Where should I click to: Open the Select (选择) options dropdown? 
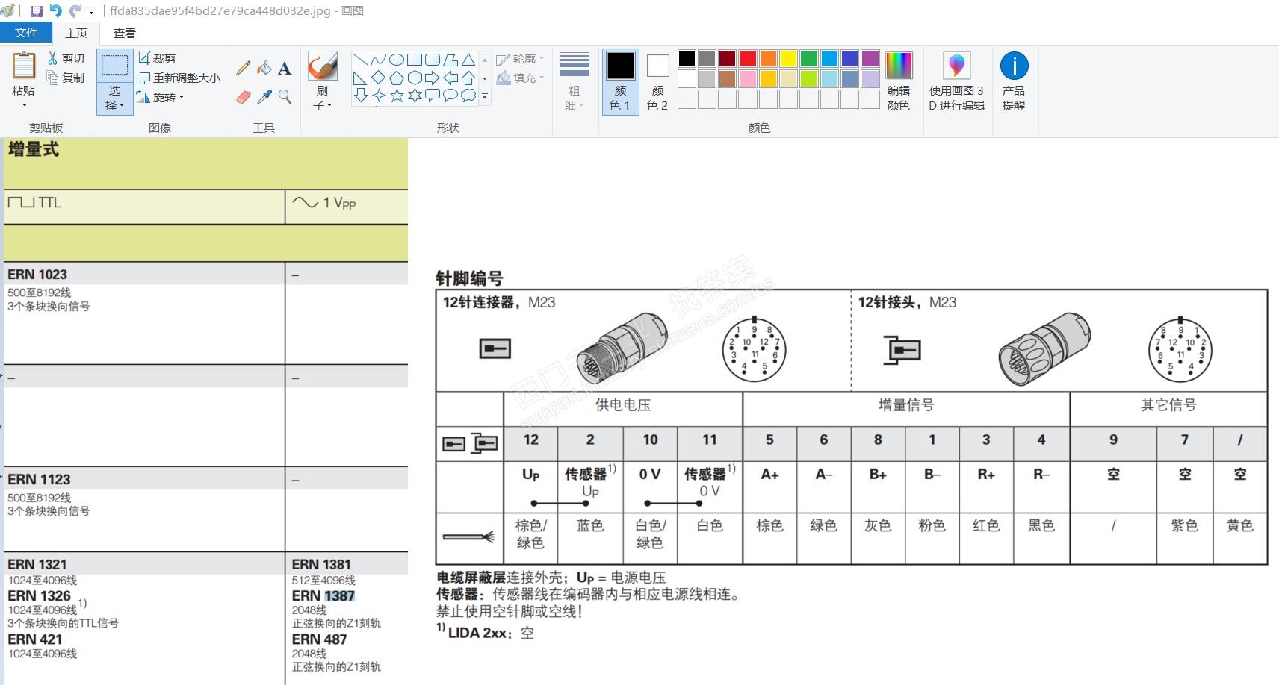click(x=114, y=98)
